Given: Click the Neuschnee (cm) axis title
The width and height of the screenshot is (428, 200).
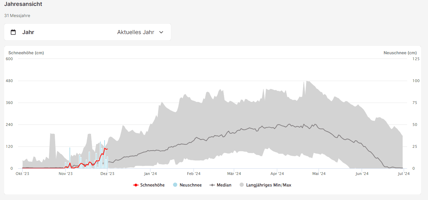Looking at the screenshot, I should (x=400, y=53).
